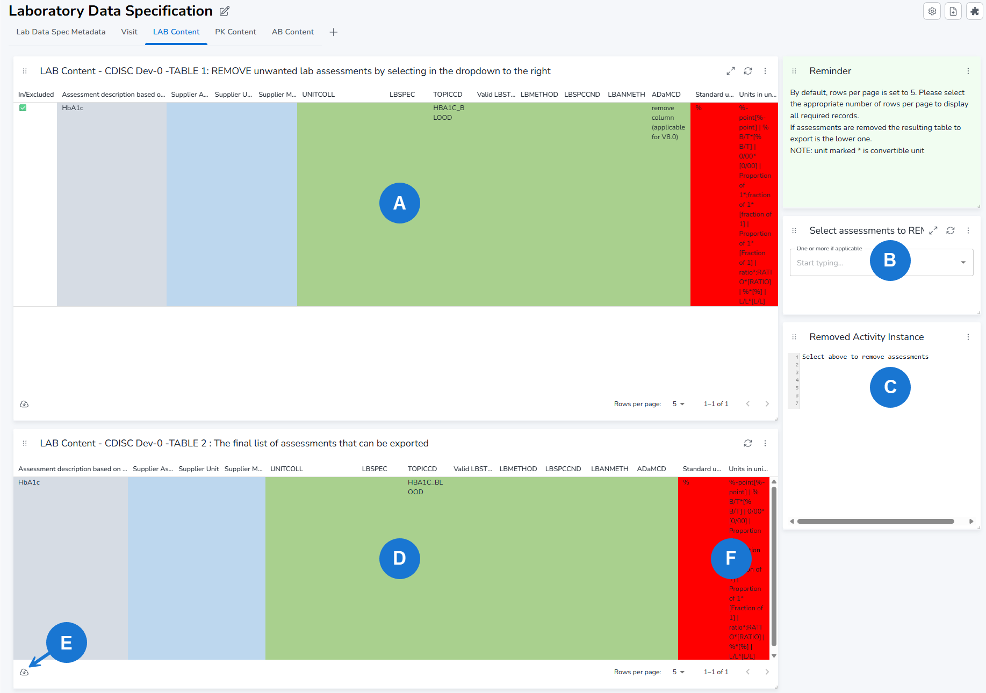
Task: Open the puzzle-piece extensions icon
Action: 975,11
